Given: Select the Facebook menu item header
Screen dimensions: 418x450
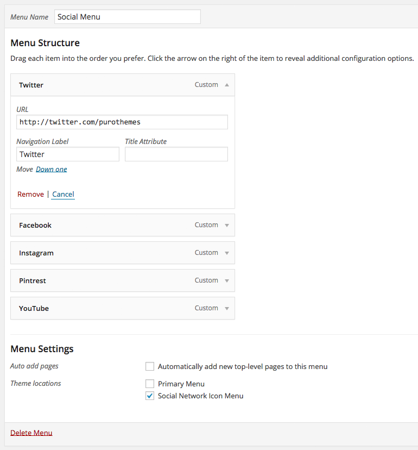Looking at the screenshot, I should [81, 225].
